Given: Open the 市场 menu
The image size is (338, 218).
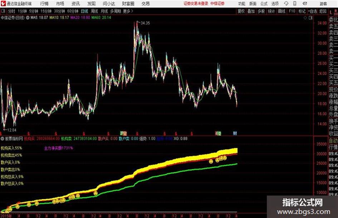Looking at the screenshot, I should [60, 4].
